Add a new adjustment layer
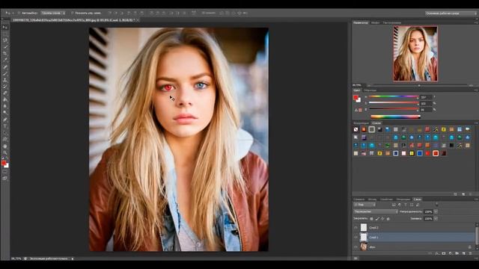 (x=451, y=253)
